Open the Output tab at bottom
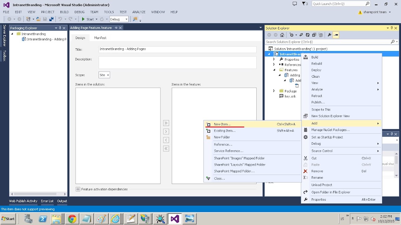The height and width of the screenshot is (225, 401). (62, 201)
